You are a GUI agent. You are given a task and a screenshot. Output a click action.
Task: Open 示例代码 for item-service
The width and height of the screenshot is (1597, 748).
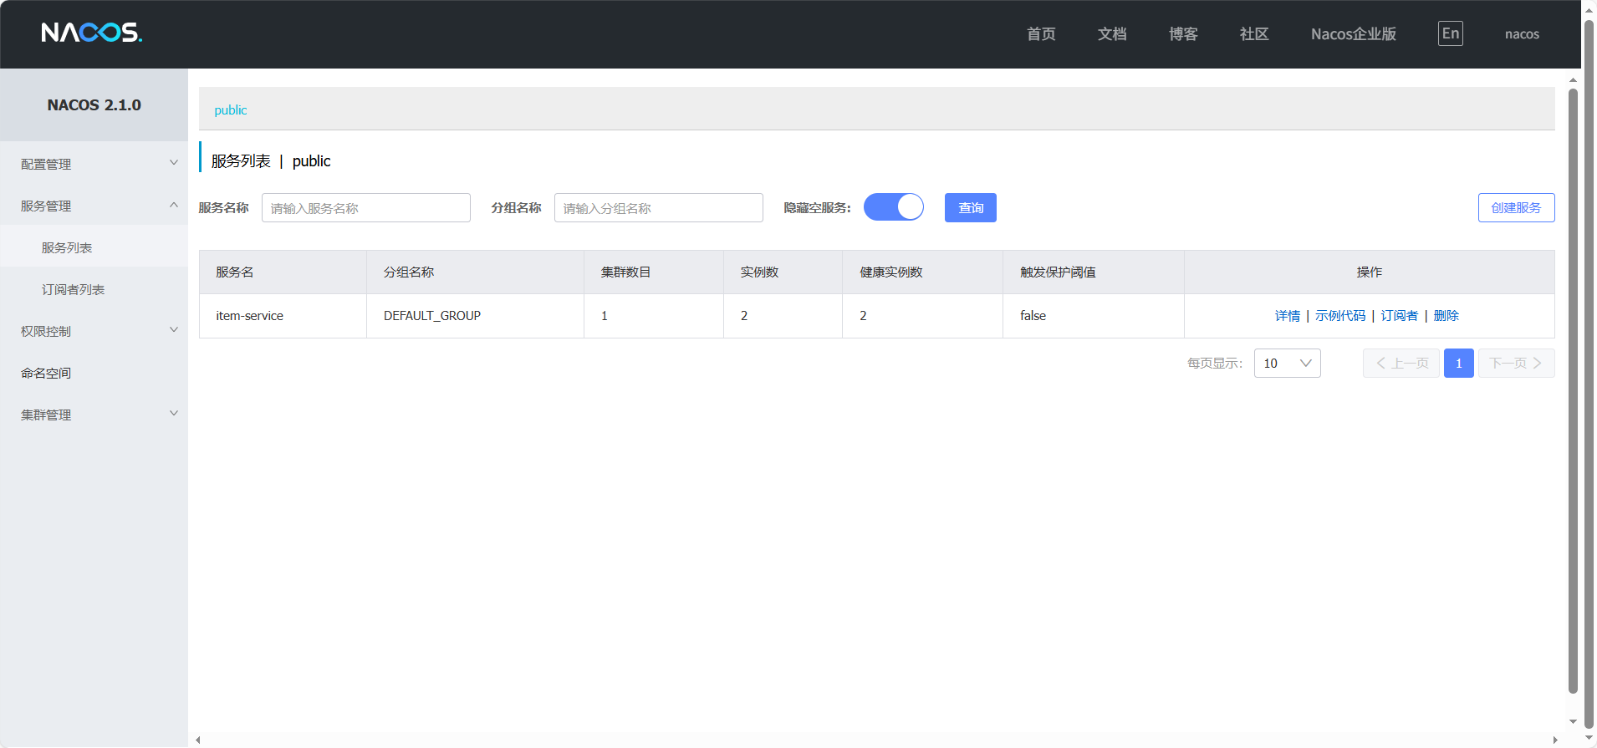[x=1340, y=316]
